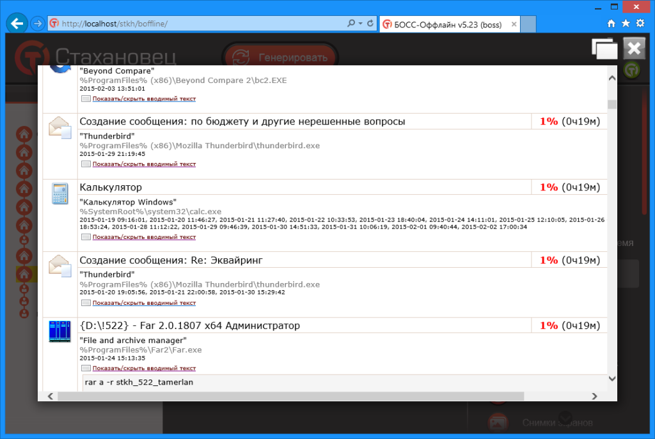Click title Создание сообщения: по бюджету
655x439 pixels.
pos(242,121)
